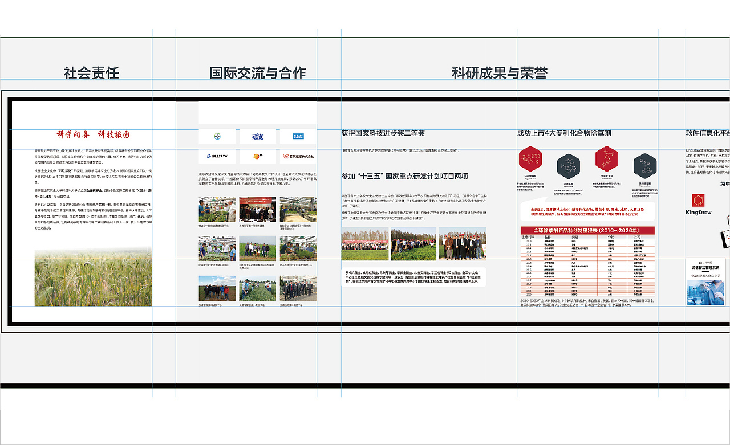
Task: Select the photo of group standing before a building
Action: click(x=298, y=288)
